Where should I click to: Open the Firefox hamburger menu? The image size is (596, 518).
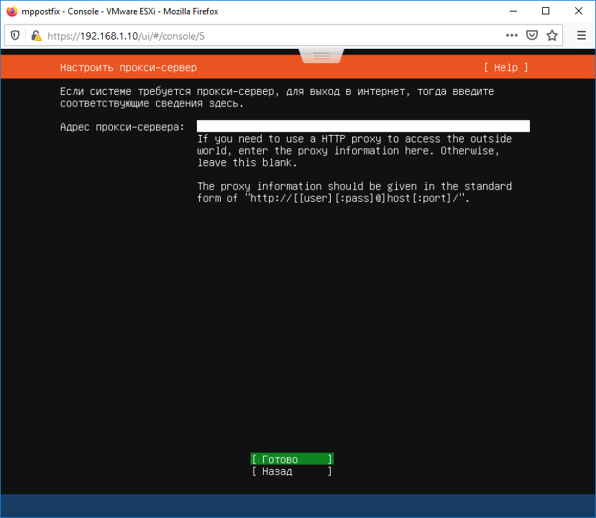581,34
